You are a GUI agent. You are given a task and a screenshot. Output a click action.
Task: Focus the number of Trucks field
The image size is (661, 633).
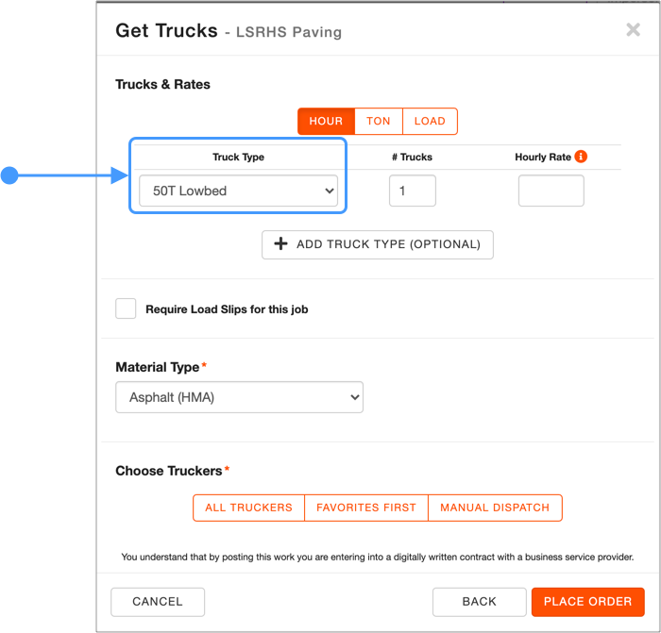pos(413,191)
